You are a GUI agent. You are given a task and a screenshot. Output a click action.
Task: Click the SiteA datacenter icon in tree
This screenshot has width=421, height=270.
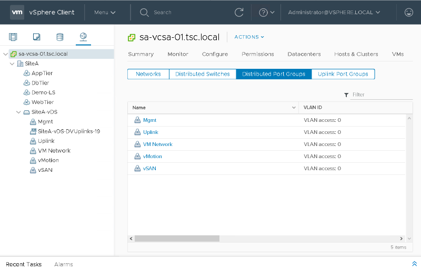20,64
